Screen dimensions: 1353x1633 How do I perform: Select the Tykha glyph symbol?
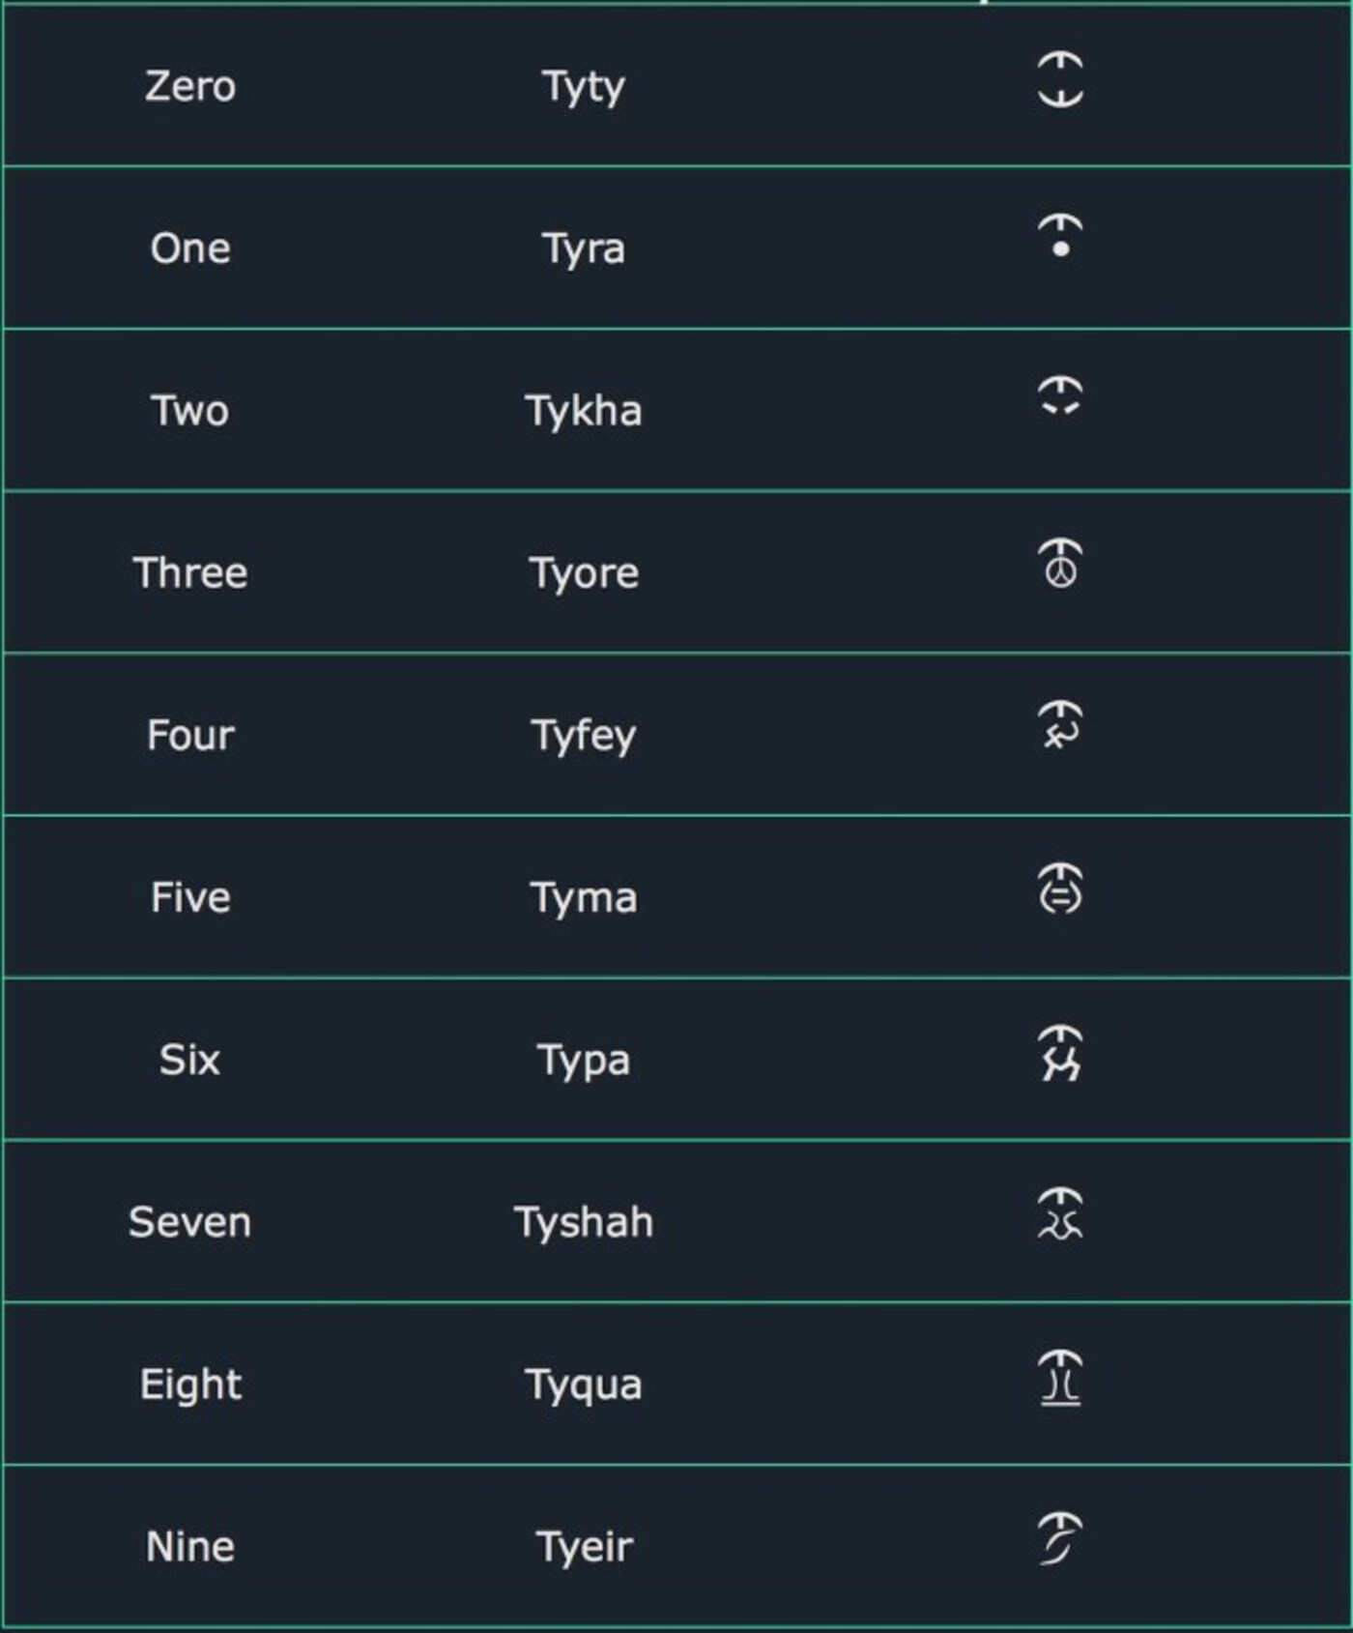(1060, 396)
